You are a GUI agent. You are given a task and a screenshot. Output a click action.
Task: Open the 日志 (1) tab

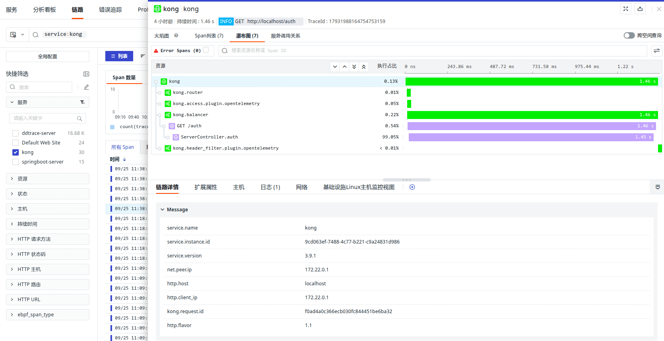tap(270, 187)
